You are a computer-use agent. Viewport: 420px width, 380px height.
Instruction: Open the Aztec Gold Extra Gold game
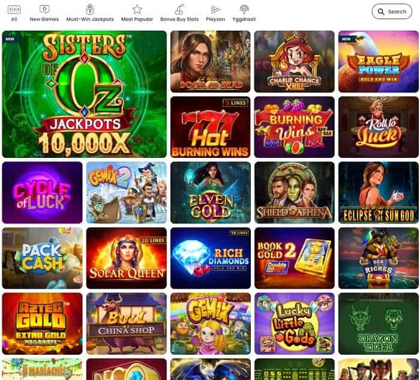(x=43, y=324)
